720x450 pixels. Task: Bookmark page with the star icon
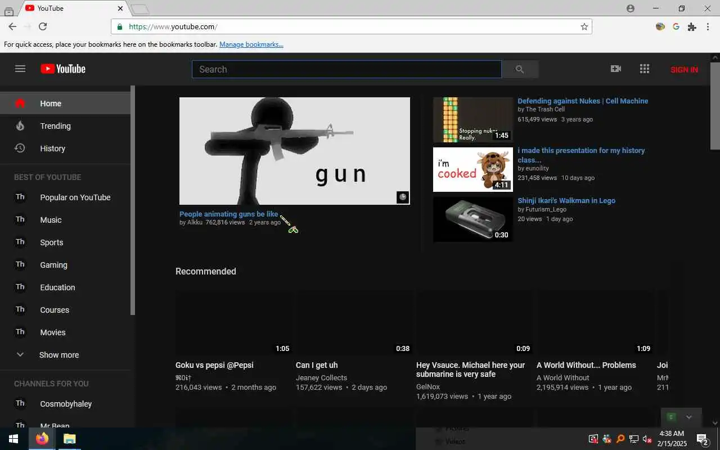tap(584, 26)
